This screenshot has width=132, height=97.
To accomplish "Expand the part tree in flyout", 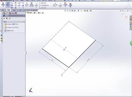I will (26, 13).
